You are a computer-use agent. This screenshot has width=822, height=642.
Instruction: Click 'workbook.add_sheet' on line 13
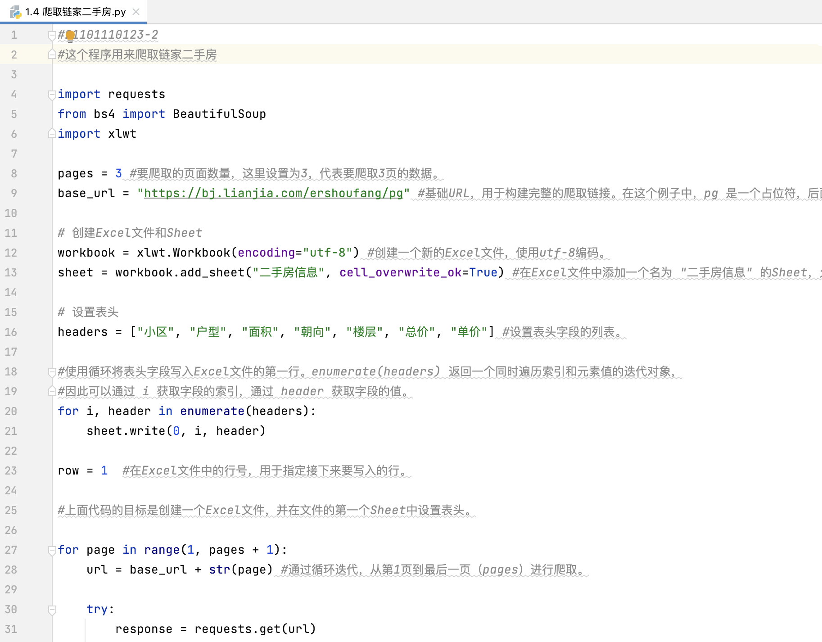click(180, 272)
